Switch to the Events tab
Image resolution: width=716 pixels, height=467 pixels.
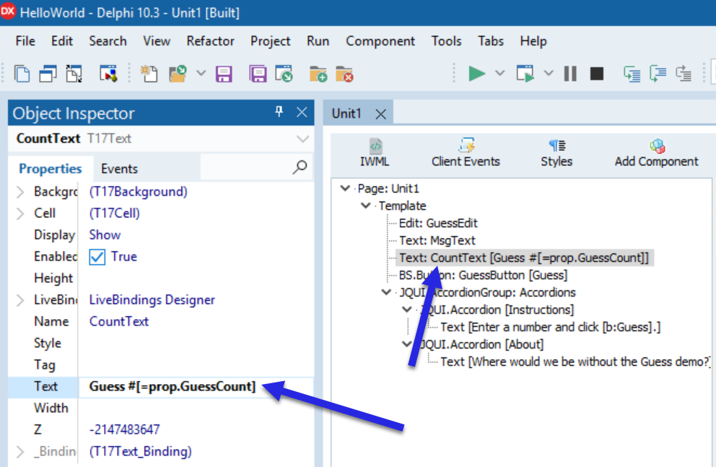click(x=119, y=169)
